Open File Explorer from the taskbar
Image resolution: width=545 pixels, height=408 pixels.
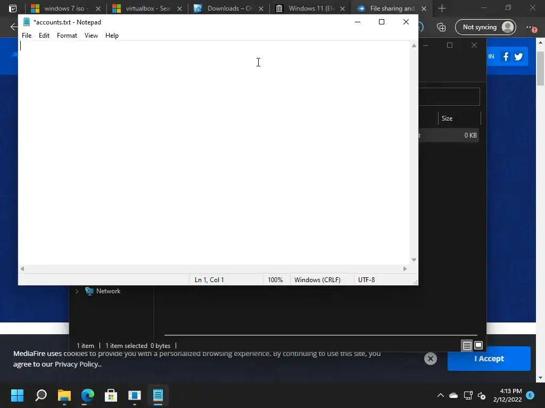pyautogui.click(x=64, y=395)
